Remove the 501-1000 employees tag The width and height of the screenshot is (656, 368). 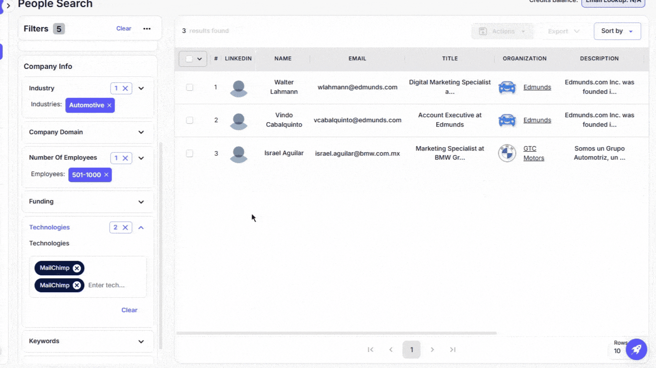point(106,175)
